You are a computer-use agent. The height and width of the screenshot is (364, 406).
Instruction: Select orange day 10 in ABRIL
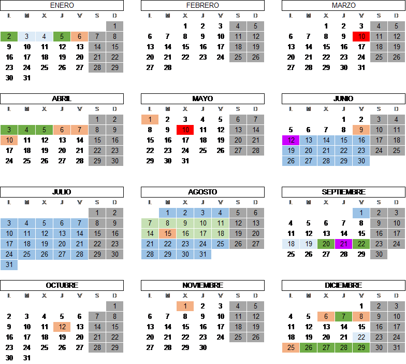point(9,140)
